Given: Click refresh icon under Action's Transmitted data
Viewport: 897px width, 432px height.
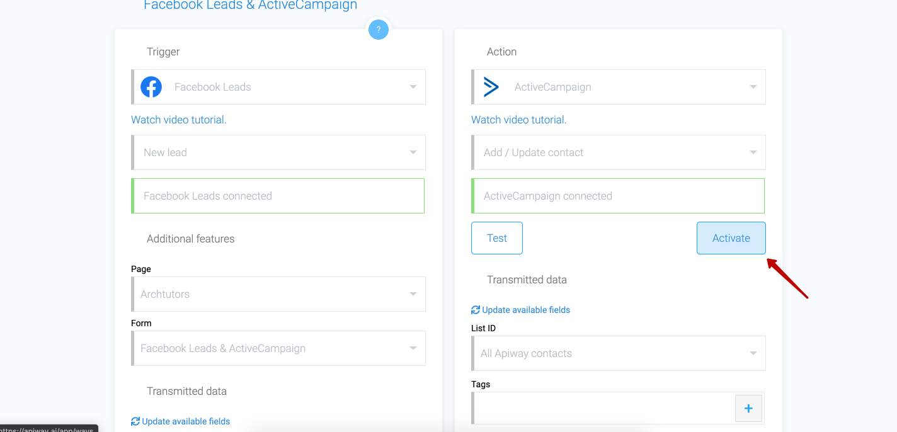Looking at the screenshot, I should tap(476, 310).
